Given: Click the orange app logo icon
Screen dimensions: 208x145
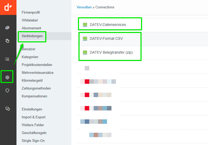Looking at the screenshot, I should coord(8,7).
